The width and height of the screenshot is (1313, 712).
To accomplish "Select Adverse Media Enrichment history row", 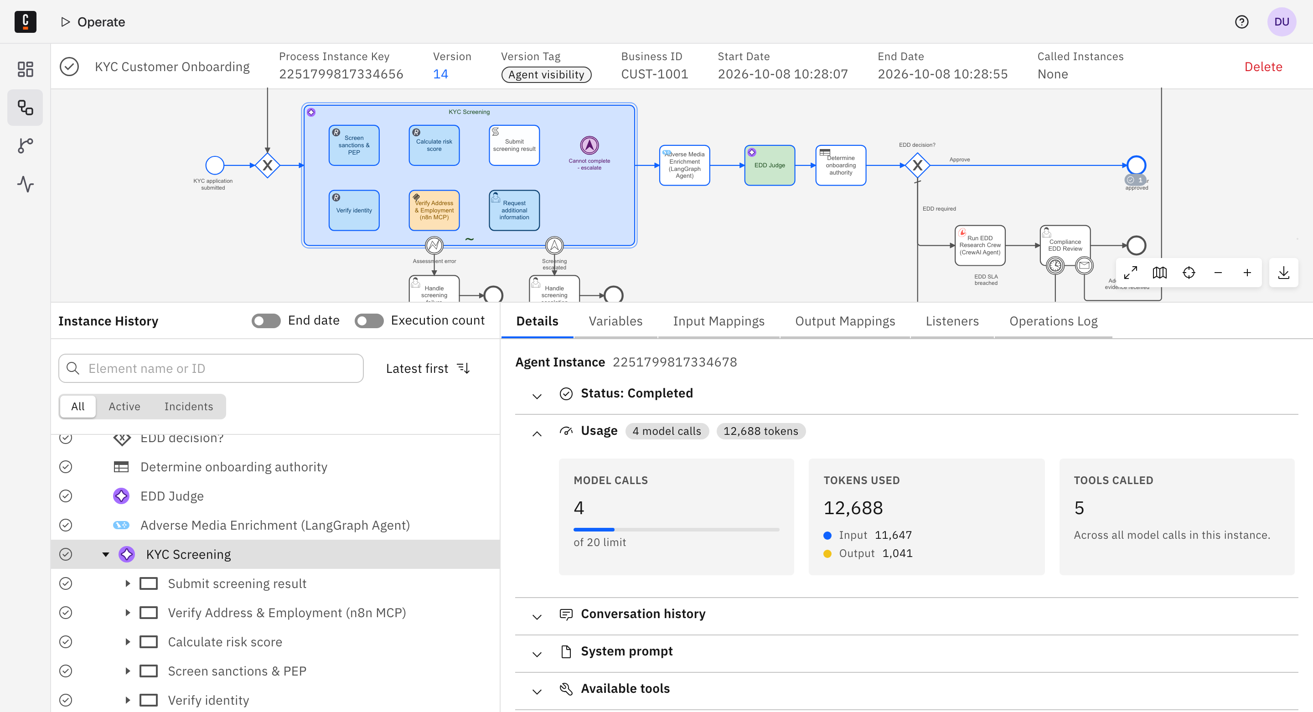I will point(275,525).
